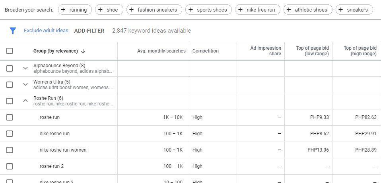Expand the Alphabounce Beyond group
Screen dimensions: 381x183
coord(25,68)
